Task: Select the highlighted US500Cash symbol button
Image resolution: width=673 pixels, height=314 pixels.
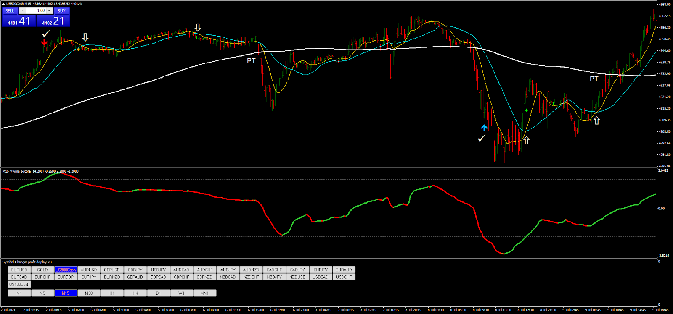Action: click(x=66, y=270)
